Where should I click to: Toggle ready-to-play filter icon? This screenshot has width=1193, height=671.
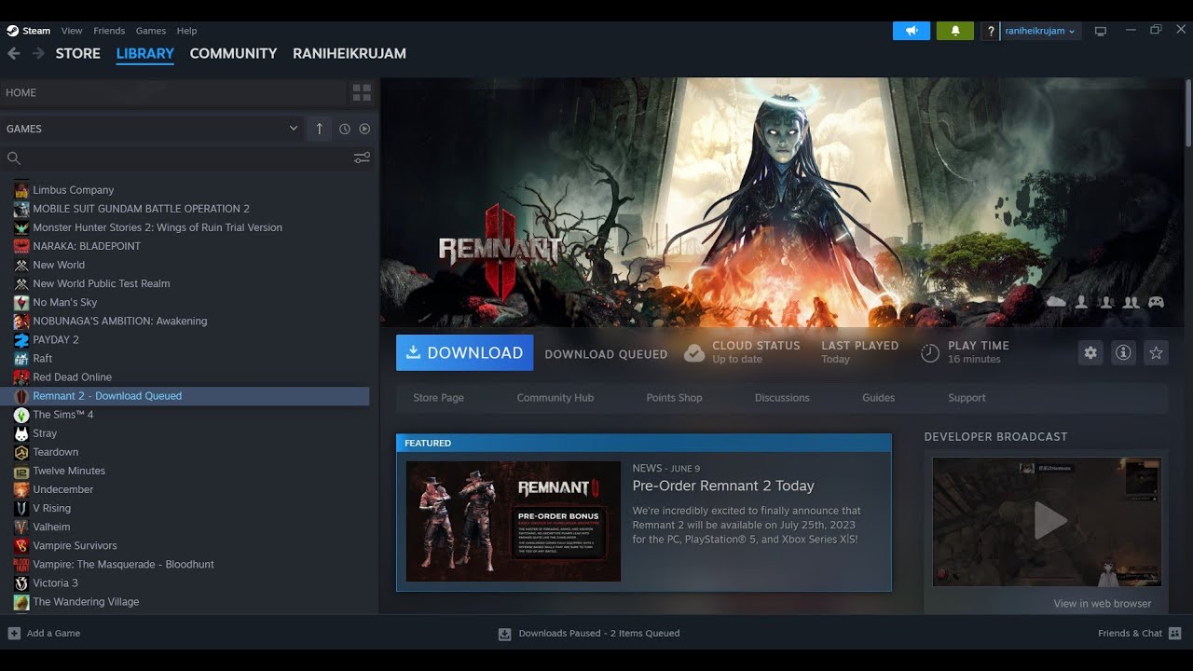364,129
